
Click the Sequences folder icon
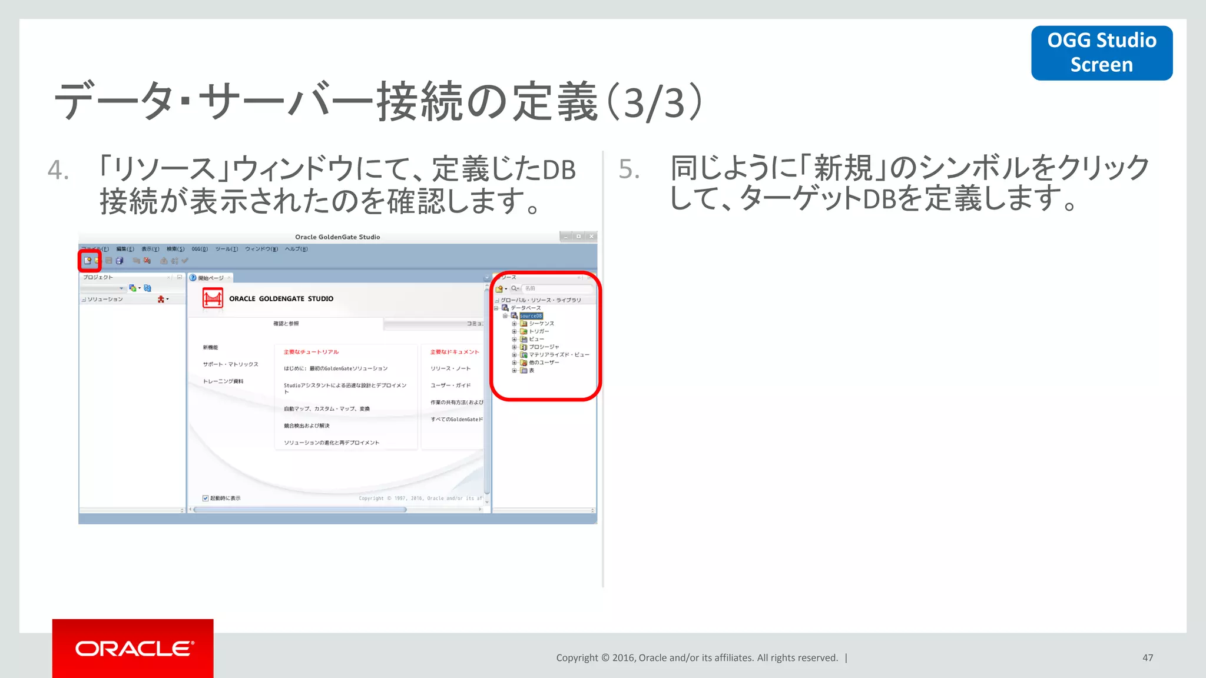coord(524,324)
